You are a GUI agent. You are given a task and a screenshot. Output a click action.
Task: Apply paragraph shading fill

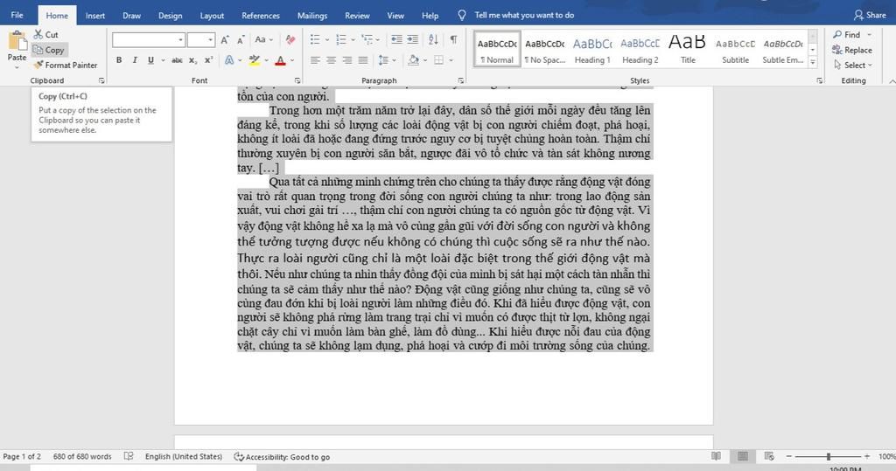[x=414, y=60]
